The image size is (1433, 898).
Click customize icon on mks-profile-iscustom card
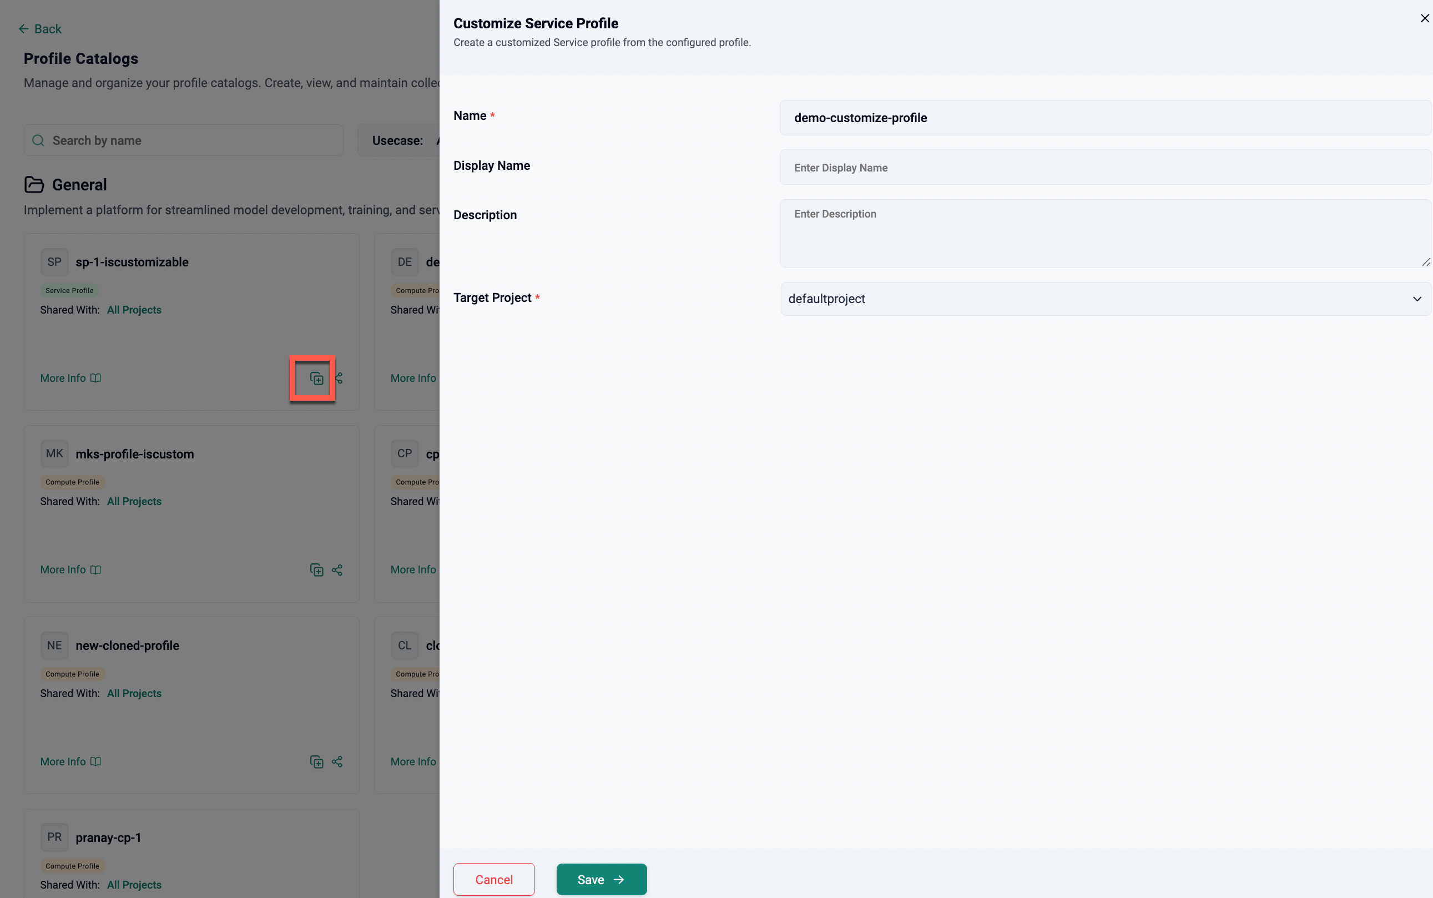316,570
